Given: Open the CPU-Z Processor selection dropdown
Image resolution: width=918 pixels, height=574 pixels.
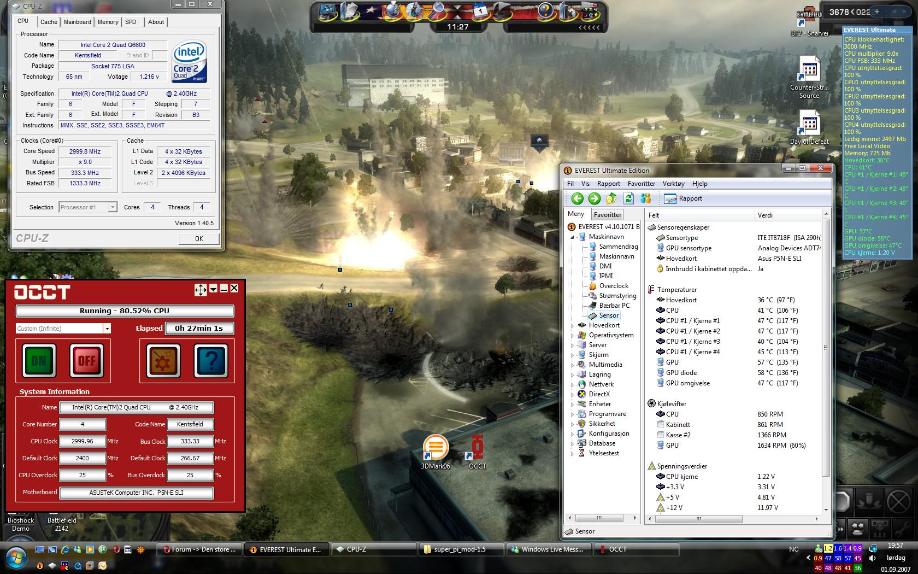Looking at the screenshot, I should coord(113,207).
